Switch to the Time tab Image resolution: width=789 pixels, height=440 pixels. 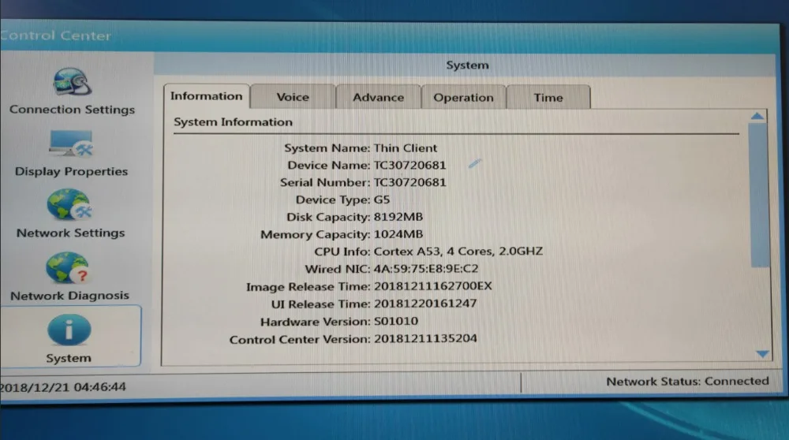coord(548,98)
